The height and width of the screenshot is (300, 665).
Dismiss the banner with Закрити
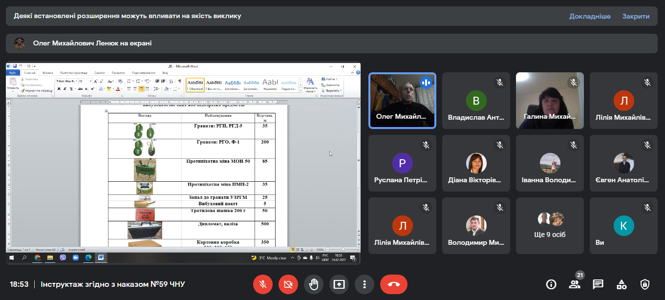[636, 16]
